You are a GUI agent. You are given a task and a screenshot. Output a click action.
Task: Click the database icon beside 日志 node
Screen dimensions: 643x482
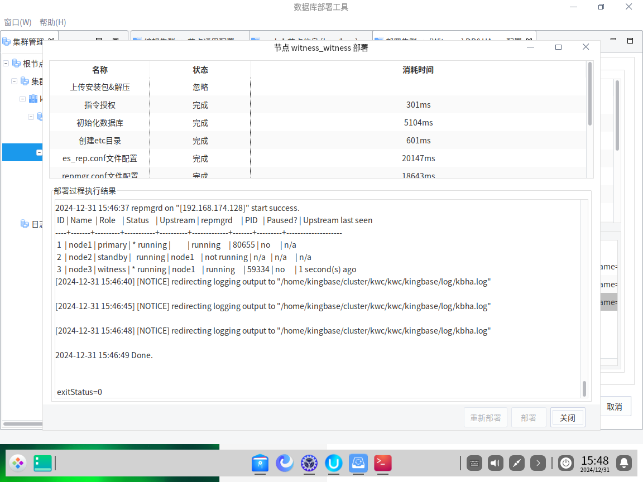(25, 224)
